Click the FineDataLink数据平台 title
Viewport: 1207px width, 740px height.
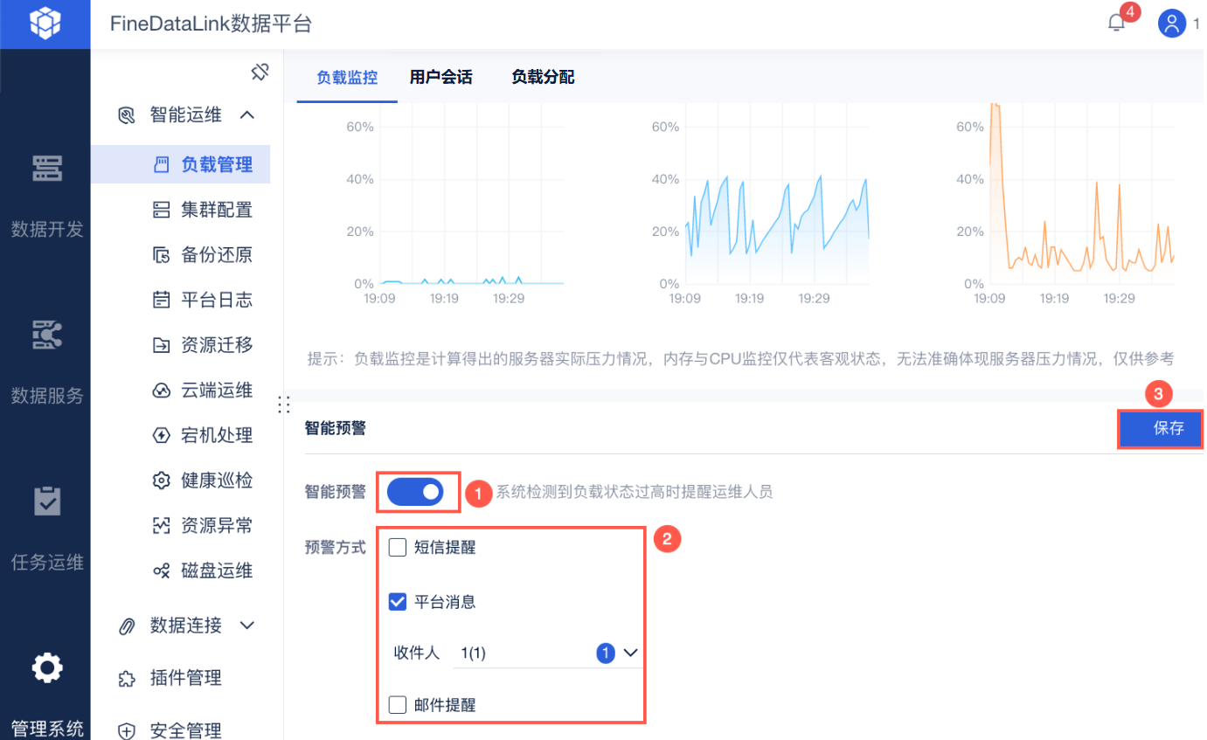point(211,24)
